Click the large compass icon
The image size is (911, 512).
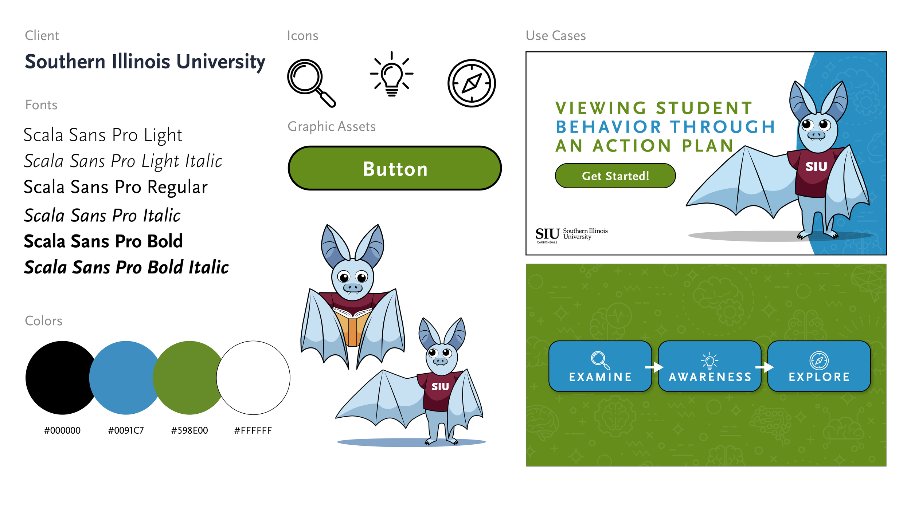tap(472, 83)
